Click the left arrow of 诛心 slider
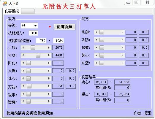Screen dimensions: 155x119 coord(23,78)
